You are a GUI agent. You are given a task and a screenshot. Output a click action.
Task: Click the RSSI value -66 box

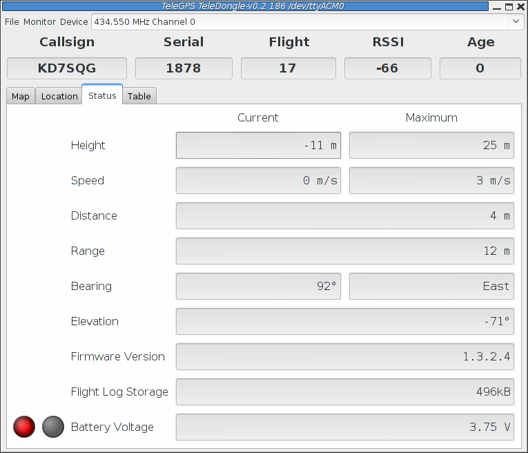[387, 68]
